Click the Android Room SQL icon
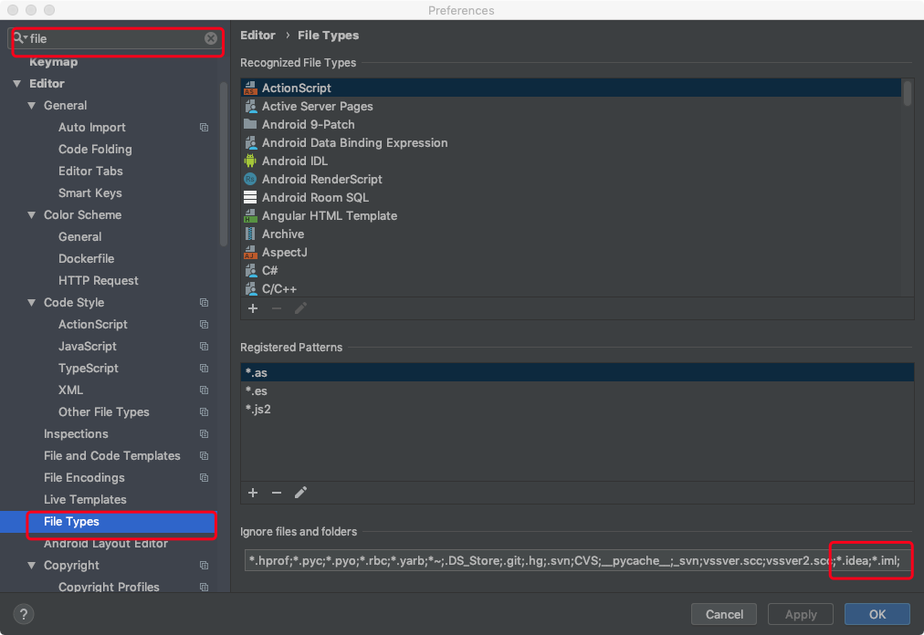Image resolution: width=924 pixels, height=635 pixels. [x=250, y=197]
